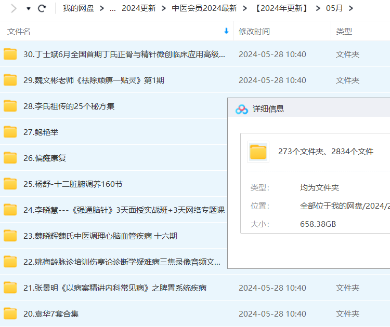Expand the chevron after 05月 breadcrumb
The image size is (390, 327).
[x=350, y=8]
